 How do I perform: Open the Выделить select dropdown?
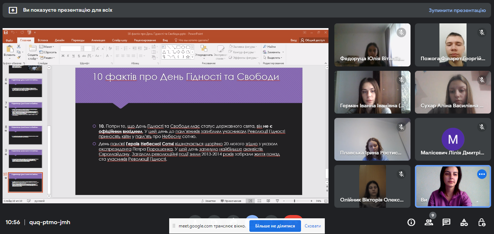pos(273,58)
